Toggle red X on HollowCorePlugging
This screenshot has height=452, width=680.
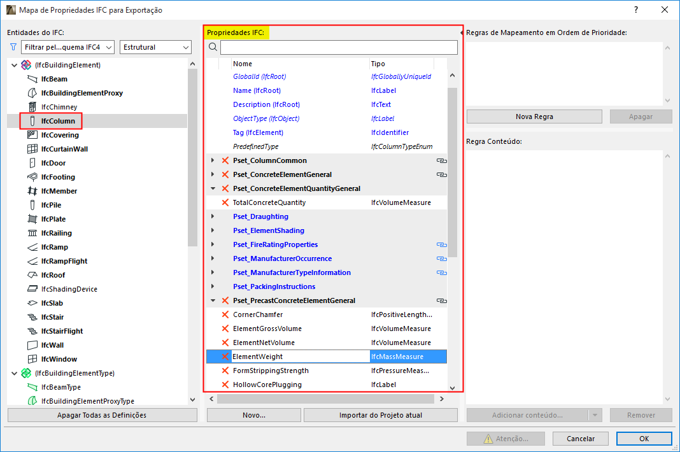(x=225, y=385)
